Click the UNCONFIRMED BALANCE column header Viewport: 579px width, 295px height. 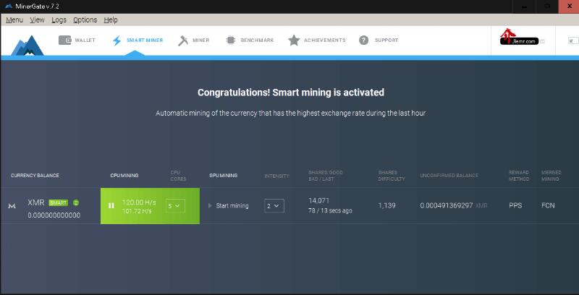click(x=449, y=176)
